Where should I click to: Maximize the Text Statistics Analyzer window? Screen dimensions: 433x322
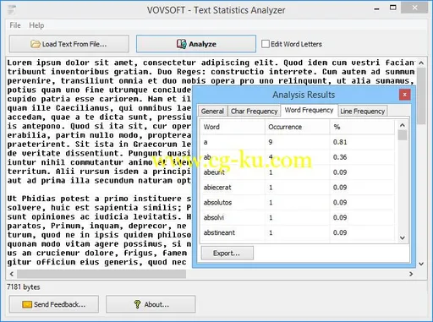pos(393,8)
